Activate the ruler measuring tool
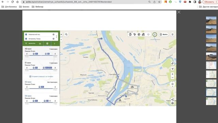Viewport: 218px width, 123px height. (172, 64)
